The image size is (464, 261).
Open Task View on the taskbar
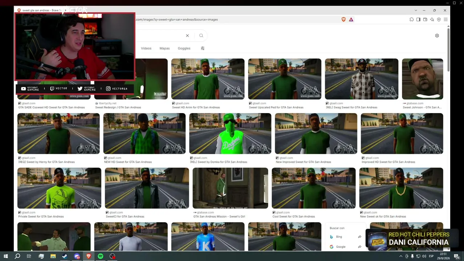click(x=29, y=256)
